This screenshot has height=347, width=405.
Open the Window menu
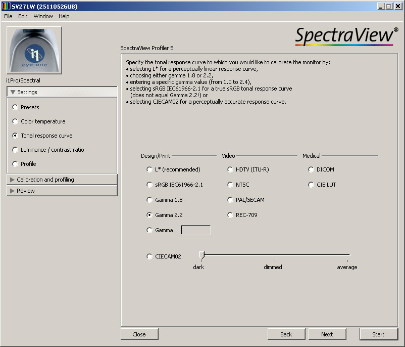43,16
